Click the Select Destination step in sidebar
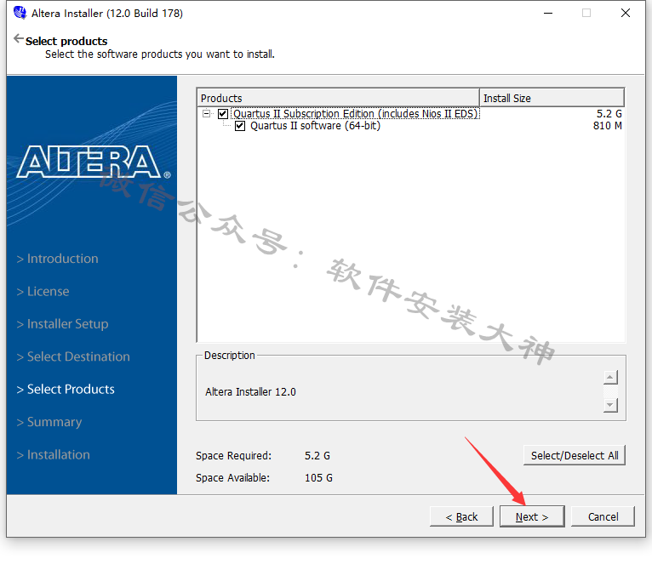 pos(73,356)
